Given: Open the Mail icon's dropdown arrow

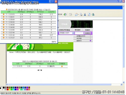Looking at the screenshot, I should coord(78,15).
